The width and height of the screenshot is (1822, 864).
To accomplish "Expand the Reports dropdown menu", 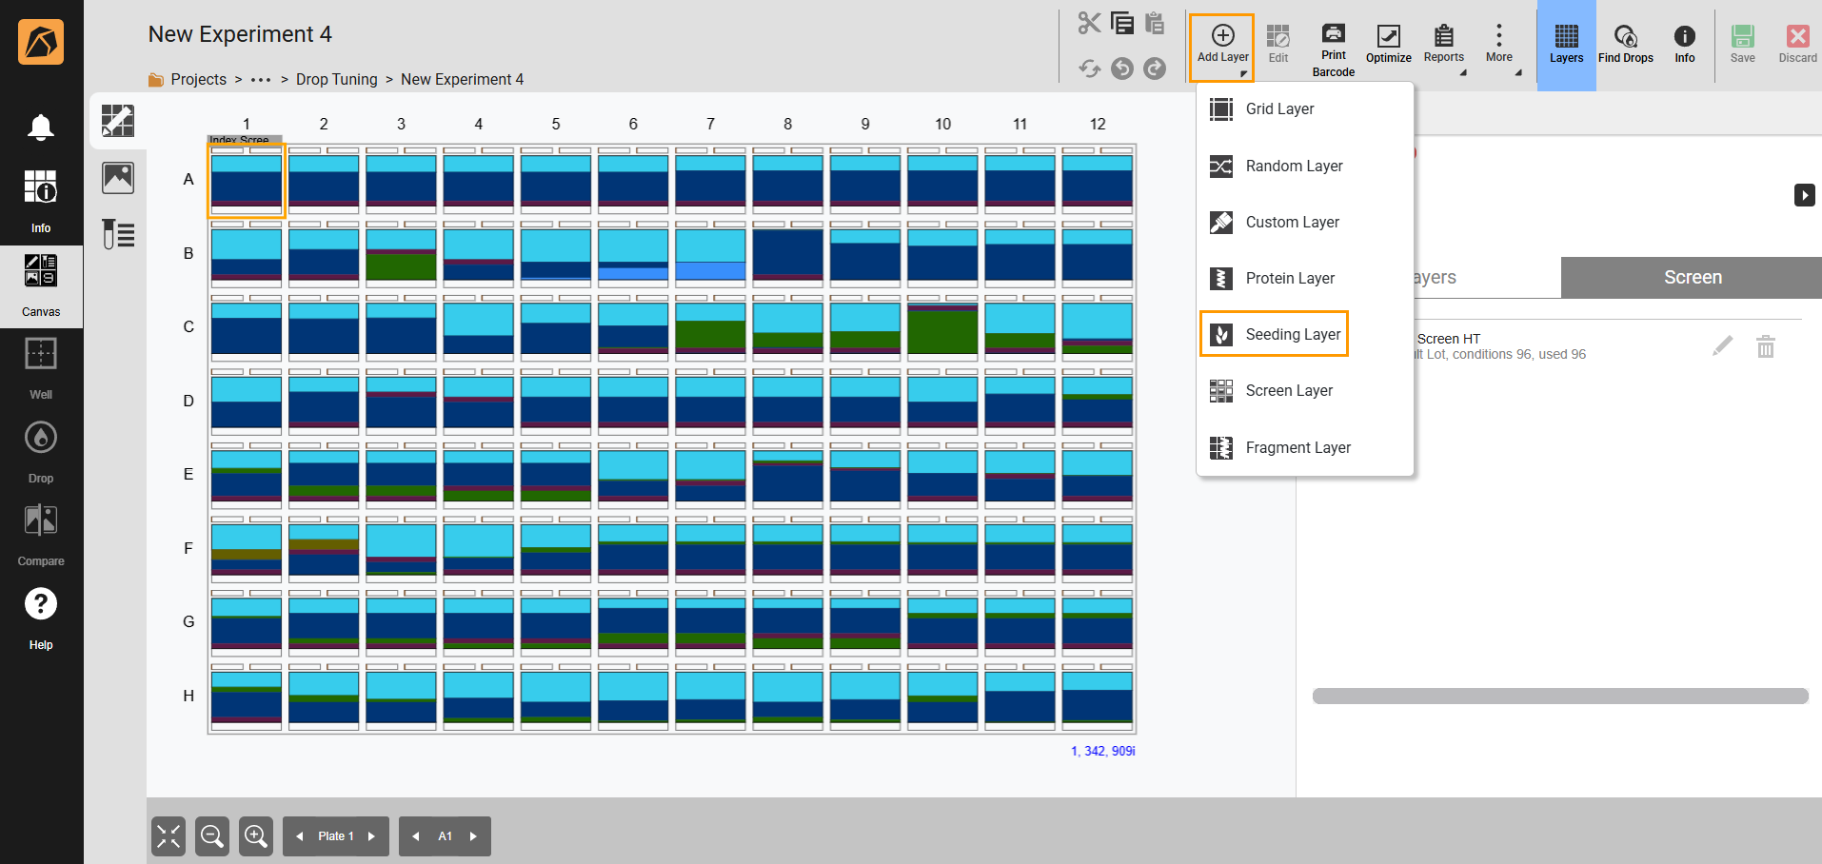I will point(1443,45).
